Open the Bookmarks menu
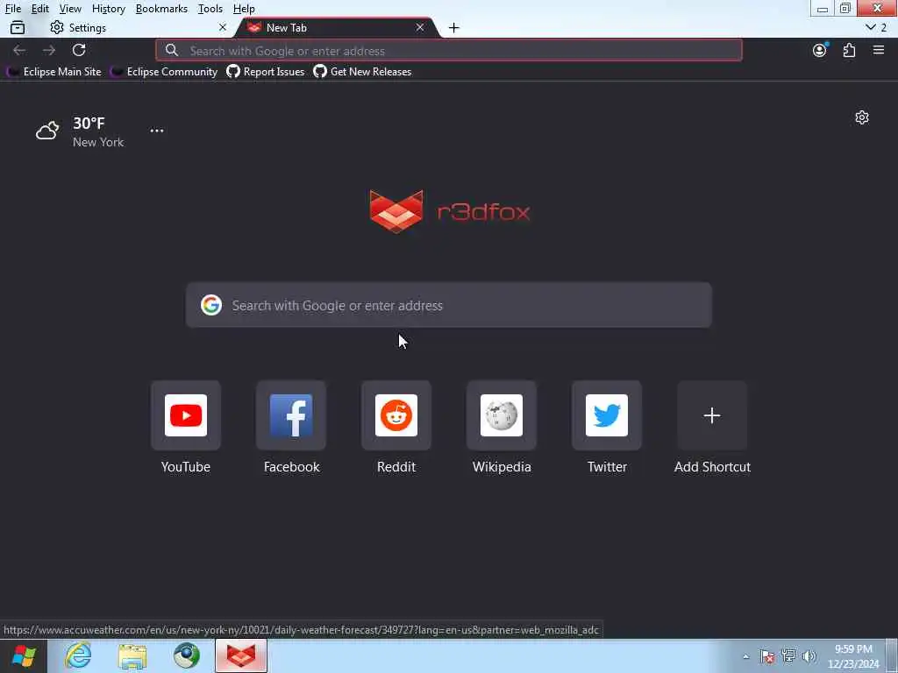Viewport: 898px width, 673px height. click(x=161, y=9)
